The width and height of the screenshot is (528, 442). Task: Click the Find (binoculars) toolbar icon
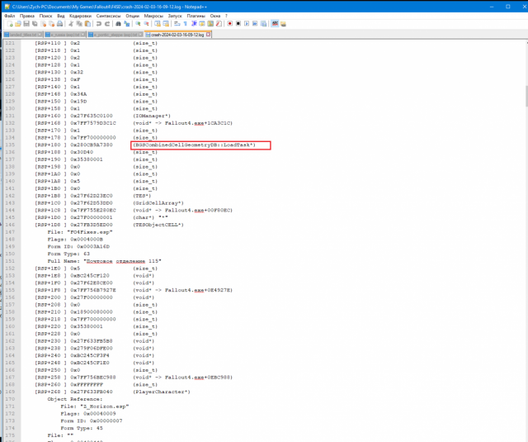coord(117,24)
